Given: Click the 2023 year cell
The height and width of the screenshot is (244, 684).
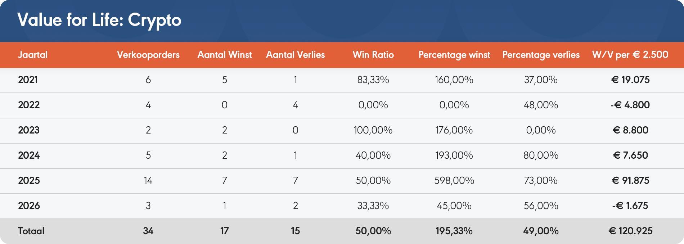Looking at the screenshot, I should tap(29, 130).
